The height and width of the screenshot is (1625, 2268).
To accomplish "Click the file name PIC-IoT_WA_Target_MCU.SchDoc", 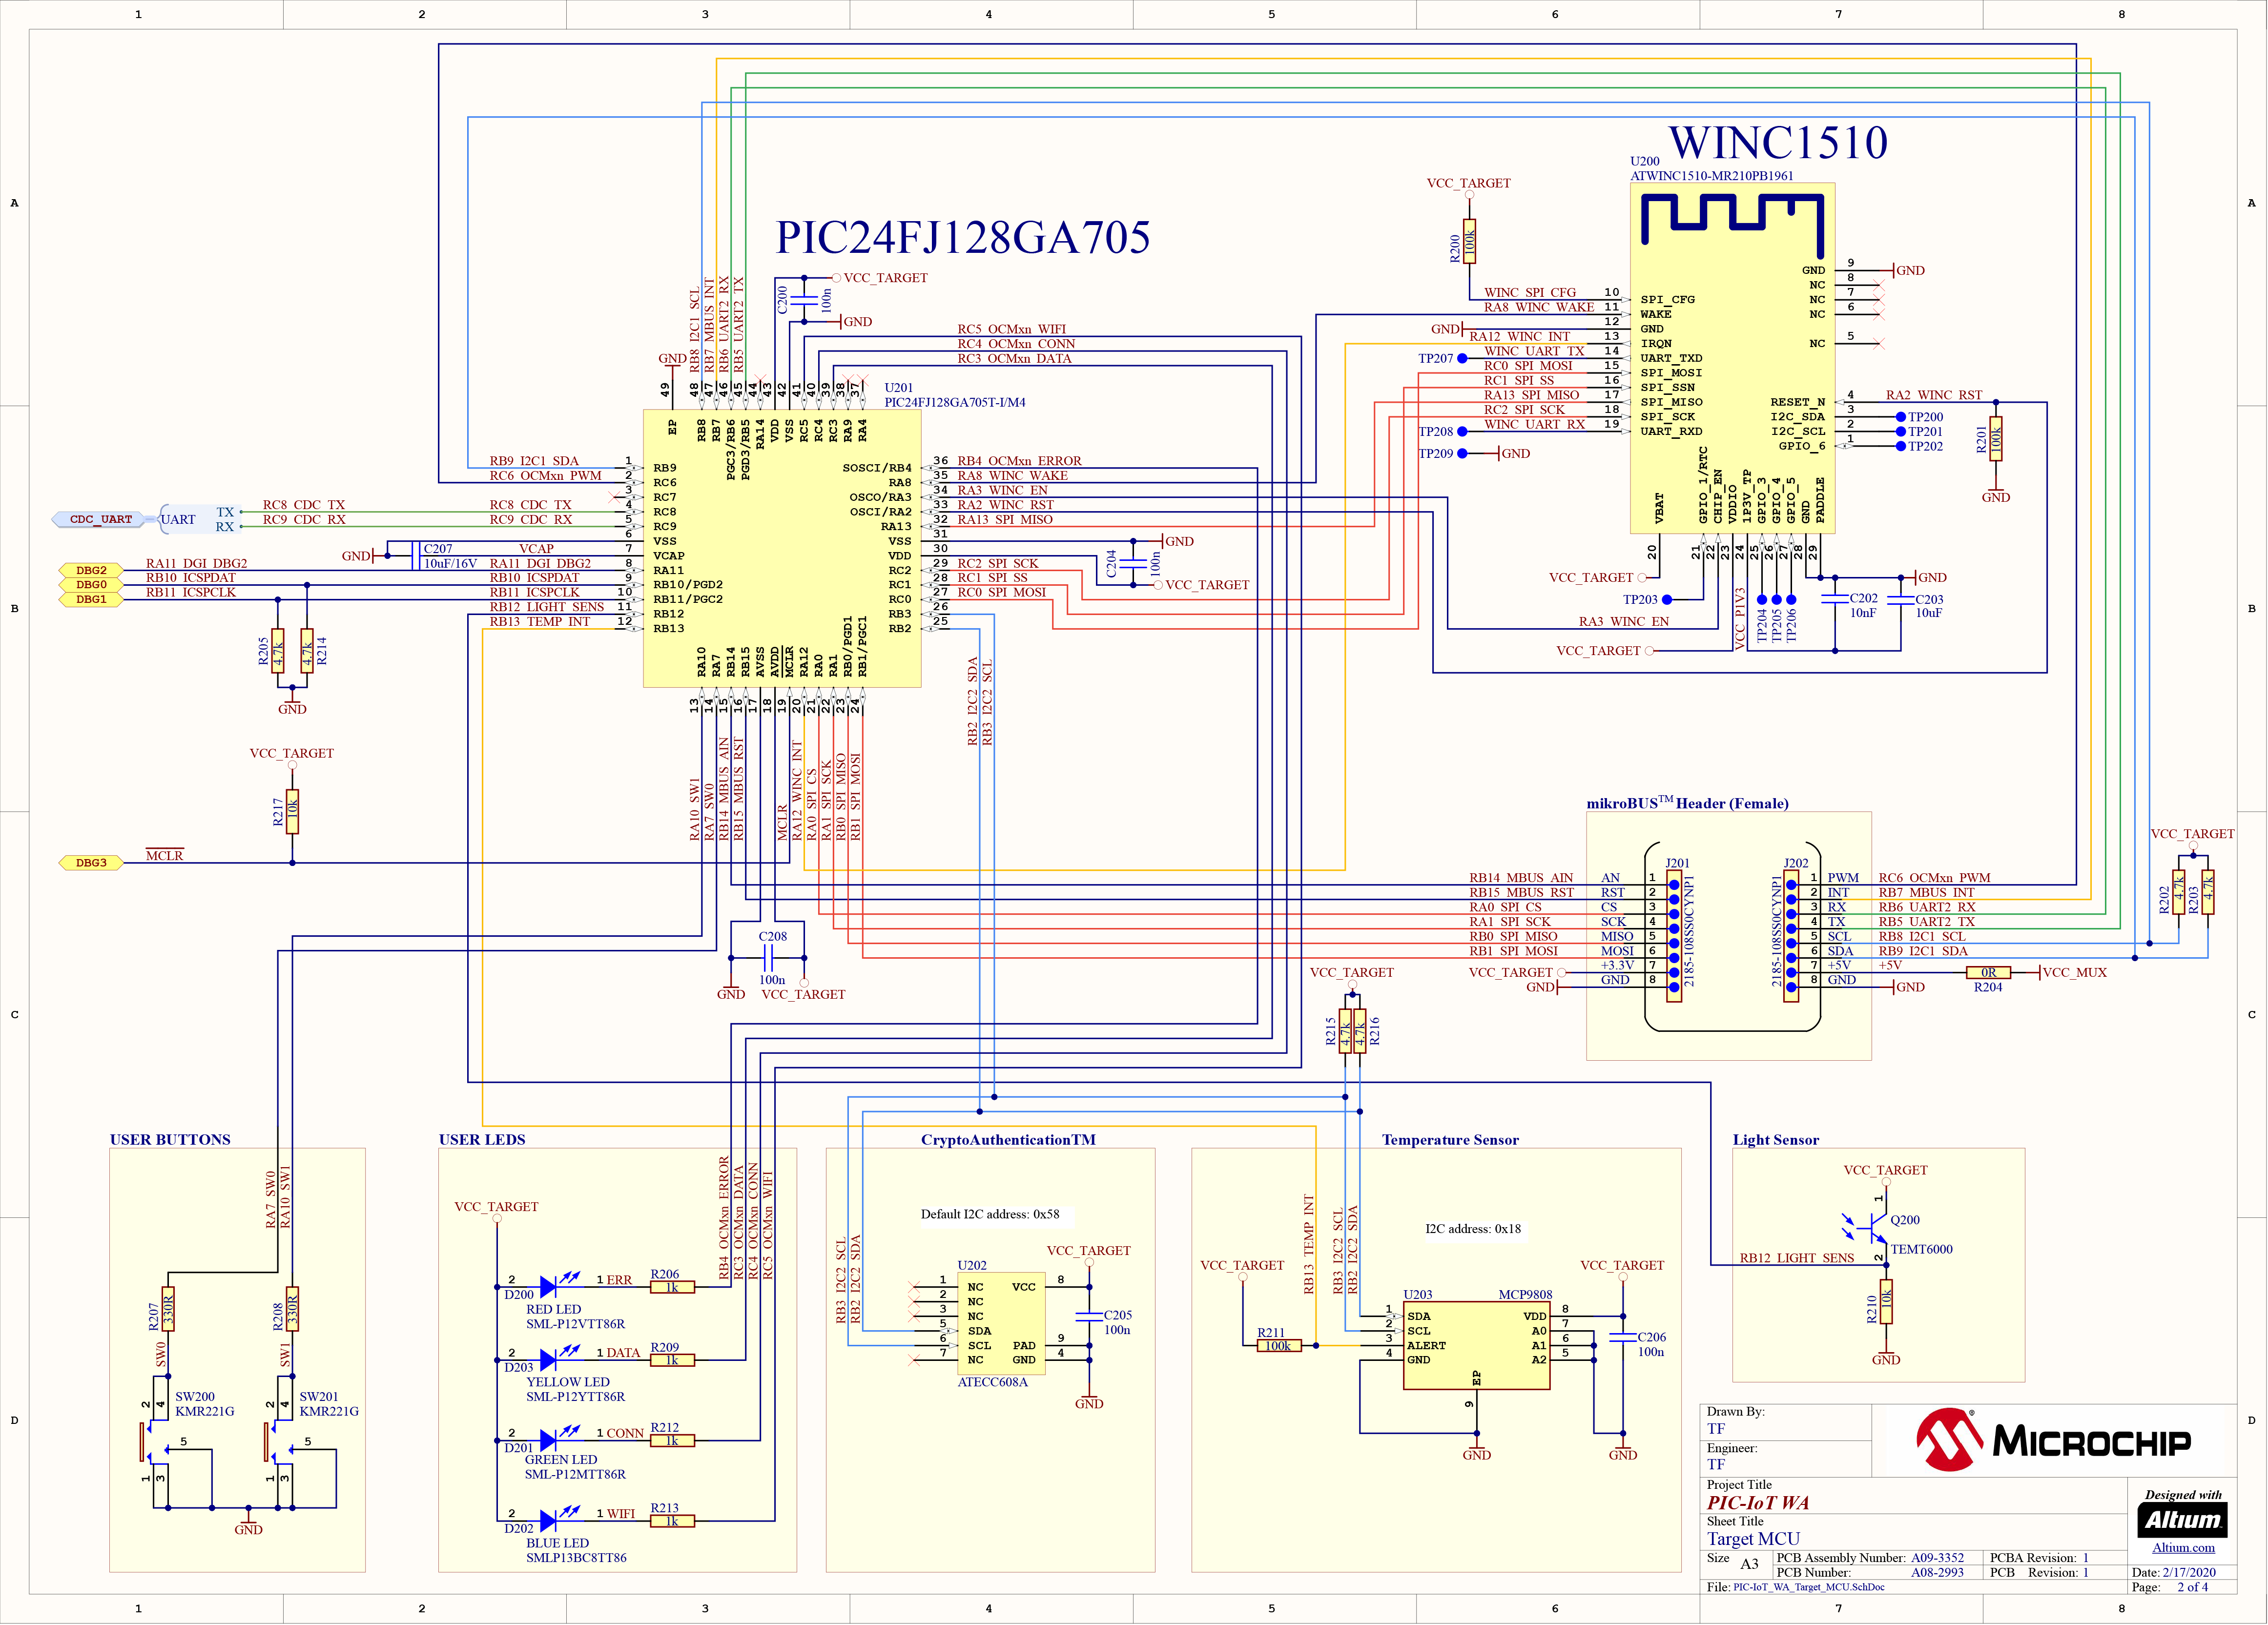I will pos(1809,1587).
